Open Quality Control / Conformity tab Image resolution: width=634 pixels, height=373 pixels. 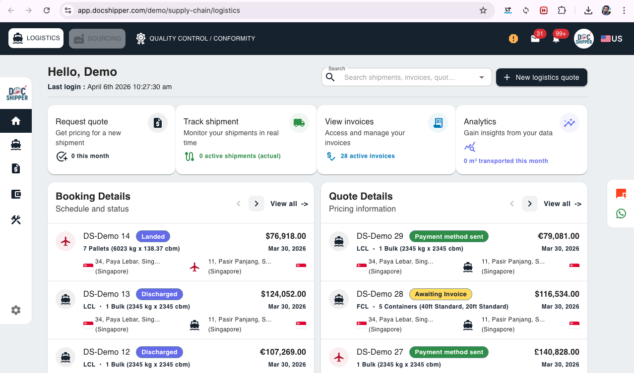tap(196, 38)
